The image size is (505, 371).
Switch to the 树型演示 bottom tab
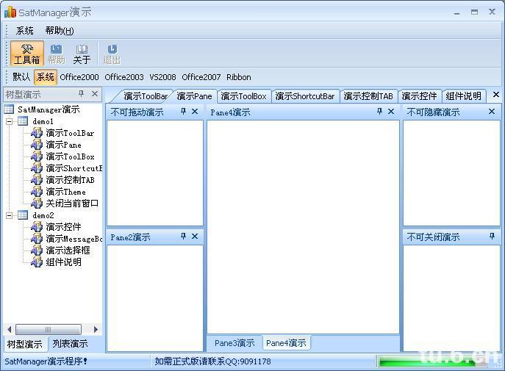point(24,344)
